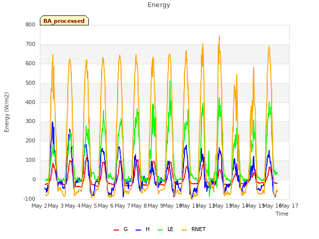This screenshot has width=319, height=239.
Task: Click the 800 y-axis tick label
Action: [x=30, y=24]
